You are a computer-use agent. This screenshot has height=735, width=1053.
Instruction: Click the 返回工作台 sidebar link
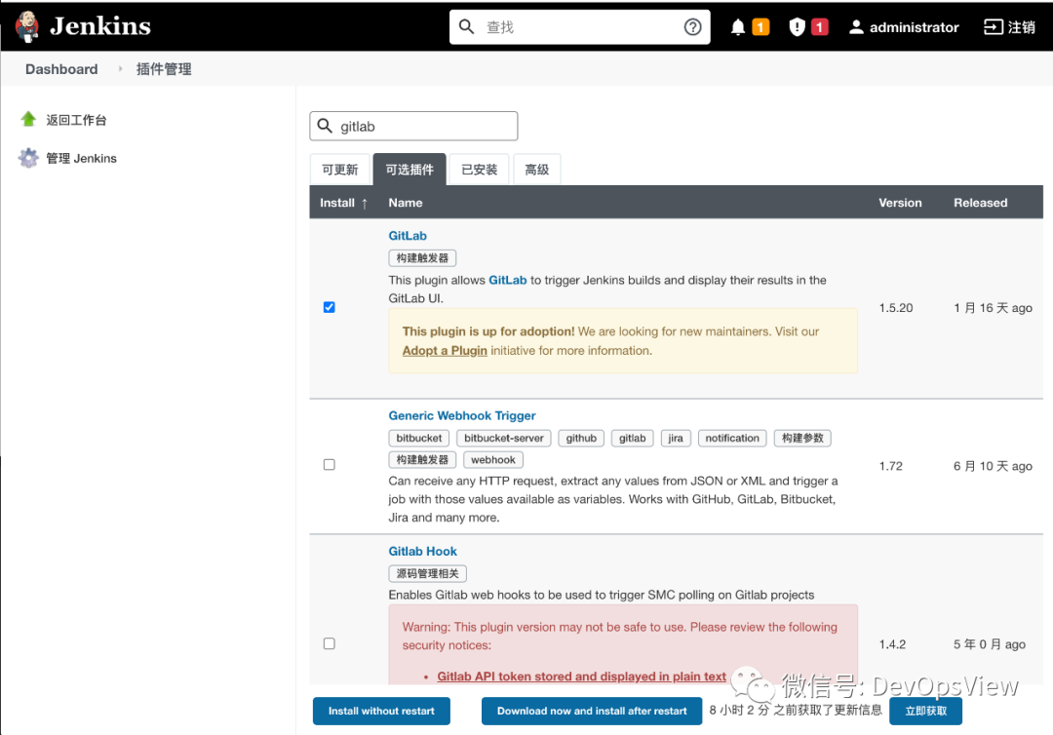tap(76, 120)
